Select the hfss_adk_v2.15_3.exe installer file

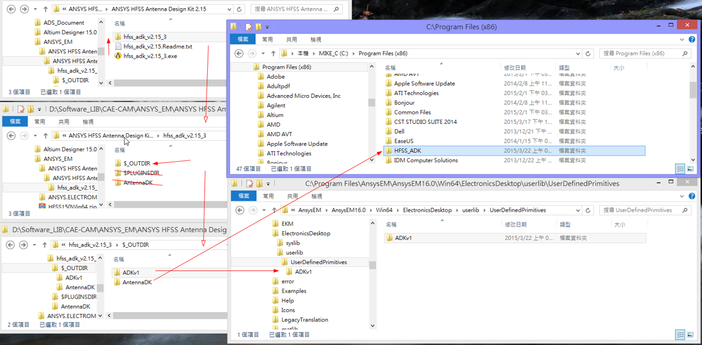pos(151,56)
